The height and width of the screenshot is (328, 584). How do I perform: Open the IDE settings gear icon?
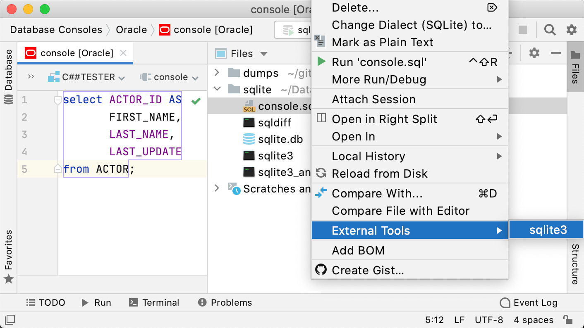(572, 30)
